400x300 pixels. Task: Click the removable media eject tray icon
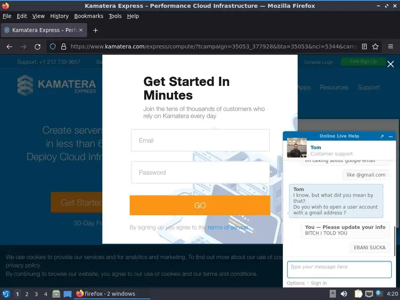(x=333, y=294)
